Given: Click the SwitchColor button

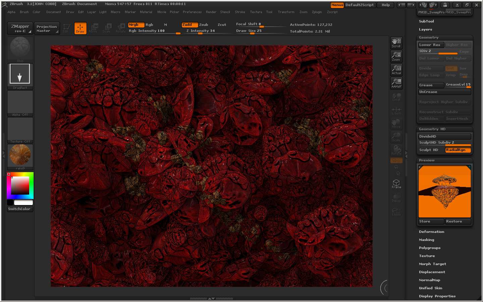Looking at the screenshot, I should 20,209.
